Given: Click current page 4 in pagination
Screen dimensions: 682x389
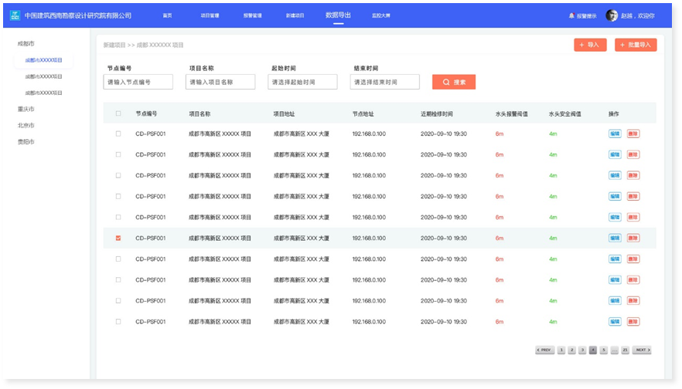Looking at the screenshot, I should 593,350.
